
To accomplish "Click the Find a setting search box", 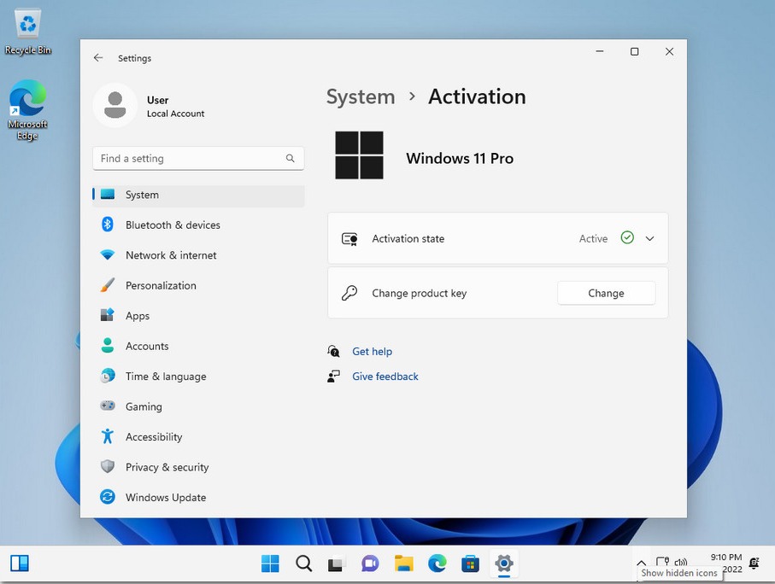I will point(188,158).
